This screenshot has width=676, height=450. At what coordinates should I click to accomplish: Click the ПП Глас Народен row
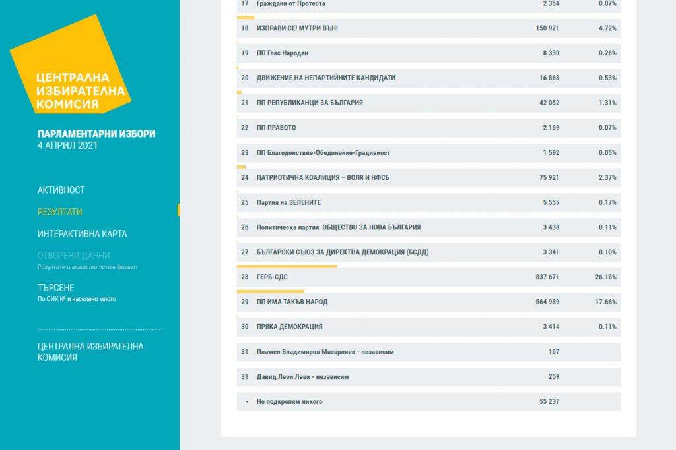coord(428,53)
